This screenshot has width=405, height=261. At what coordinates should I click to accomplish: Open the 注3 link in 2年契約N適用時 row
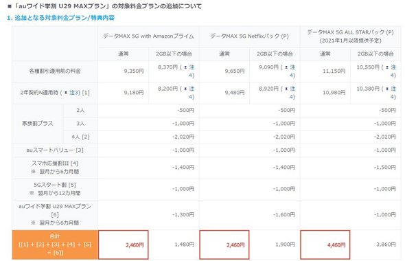[x=74, y=93]
